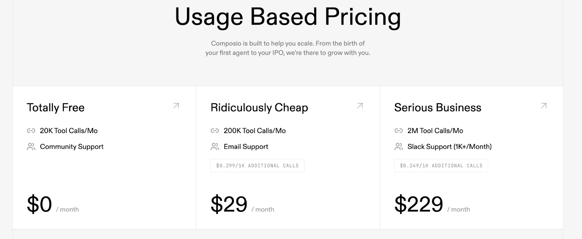Click link icon beside 2M Tool Calls/Mo

pos(399,131)
